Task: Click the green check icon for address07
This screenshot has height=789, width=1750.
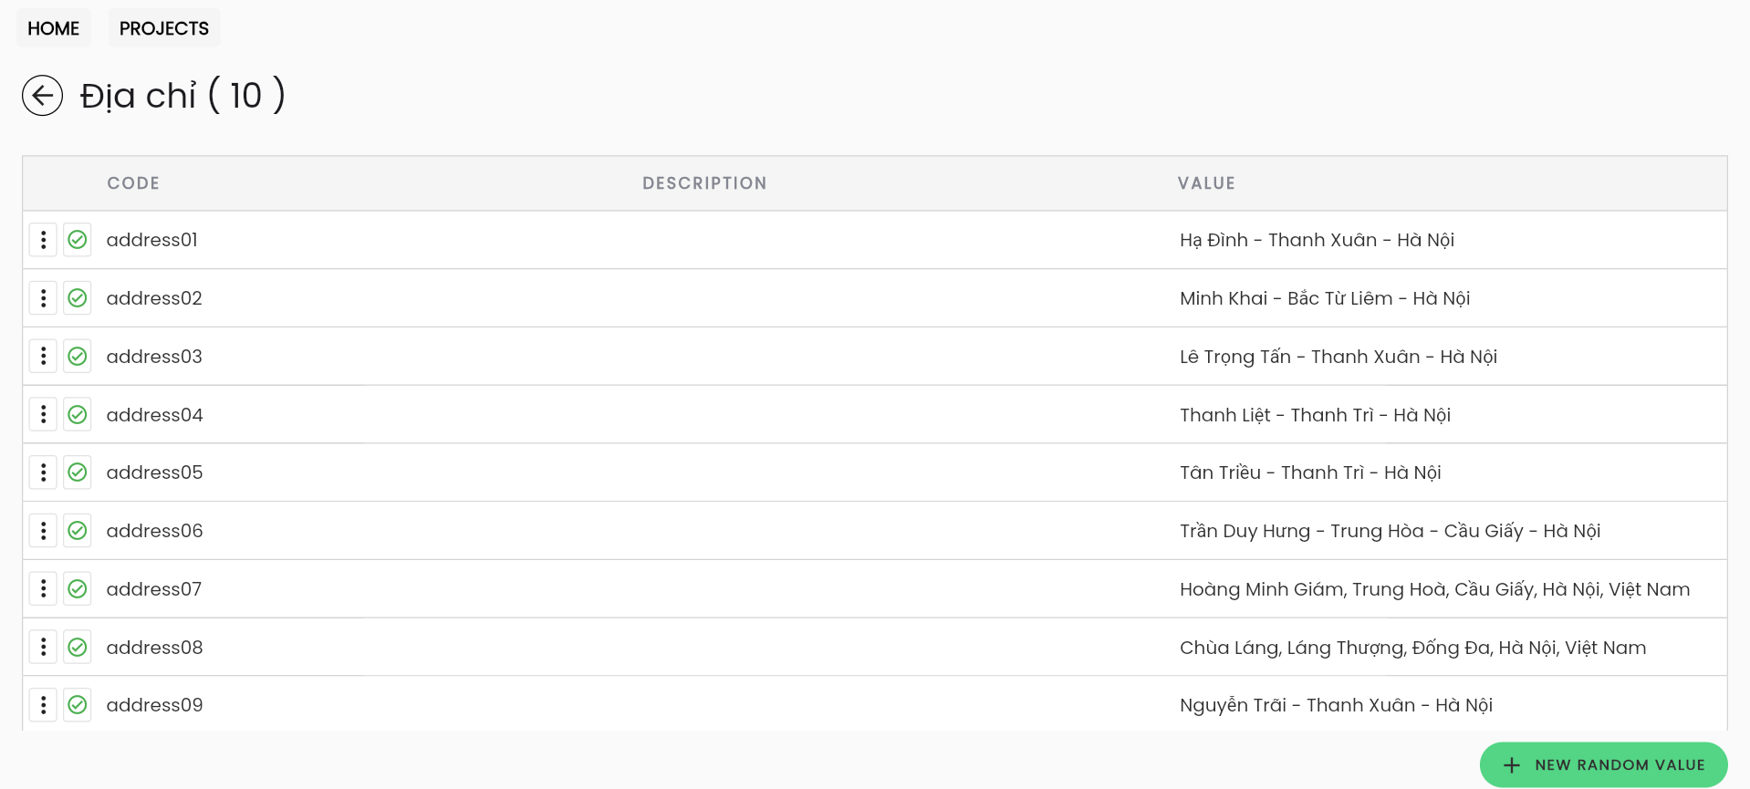Action: [78, 589]
